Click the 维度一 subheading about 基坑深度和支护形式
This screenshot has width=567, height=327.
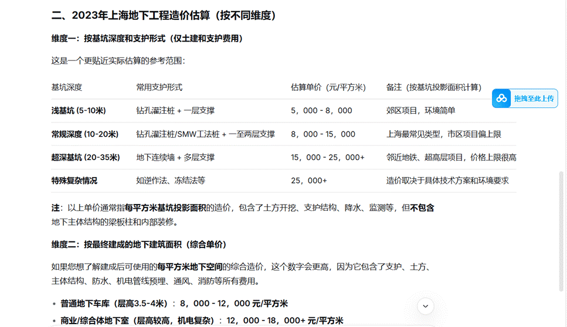[147, 39]
